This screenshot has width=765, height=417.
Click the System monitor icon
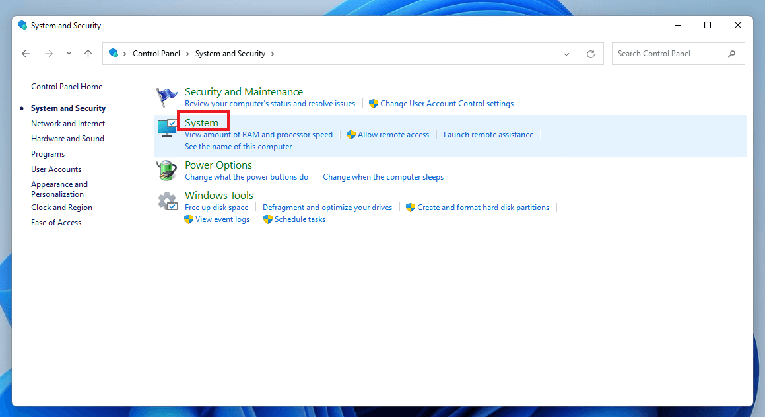click(x=167, y=128)
